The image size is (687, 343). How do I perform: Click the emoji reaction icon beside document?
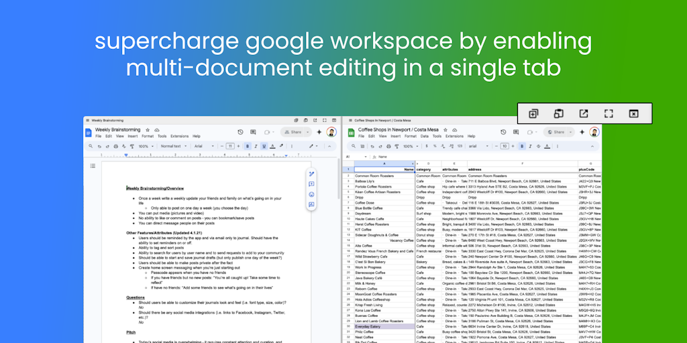(x=311, y=194)
